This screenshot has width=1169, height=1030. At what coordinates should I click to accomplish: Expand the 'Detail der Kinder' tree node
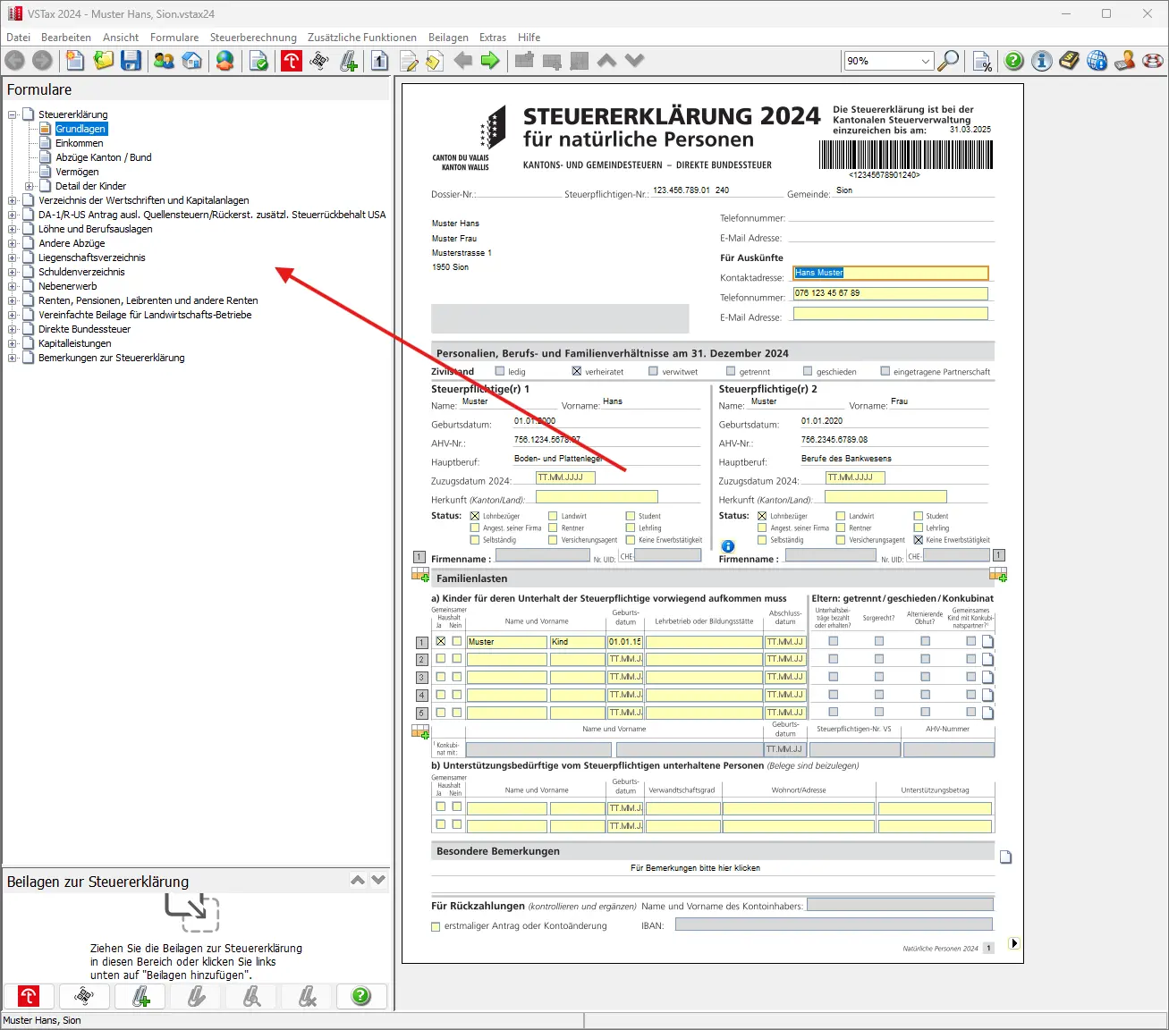tap(30, 186)
